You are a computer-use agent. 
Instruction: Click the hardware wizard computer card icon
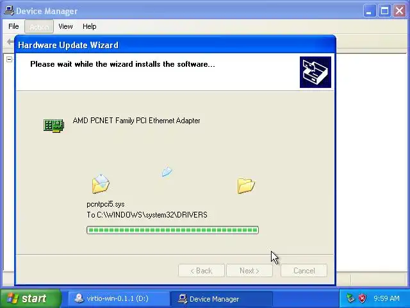(x=315, y=72)
